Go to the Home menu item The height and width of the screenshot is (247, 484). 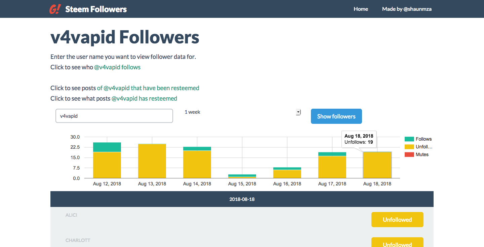(361, 9)
